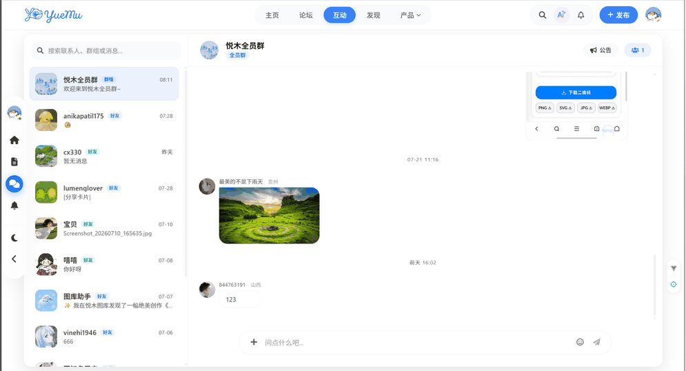
Task: Click the 下载二维码 button in screenshot message
Action: pyautogui.click(x=576, y=92)
